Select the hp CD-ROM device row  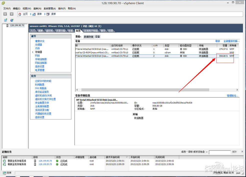click(x=157, y=52)
